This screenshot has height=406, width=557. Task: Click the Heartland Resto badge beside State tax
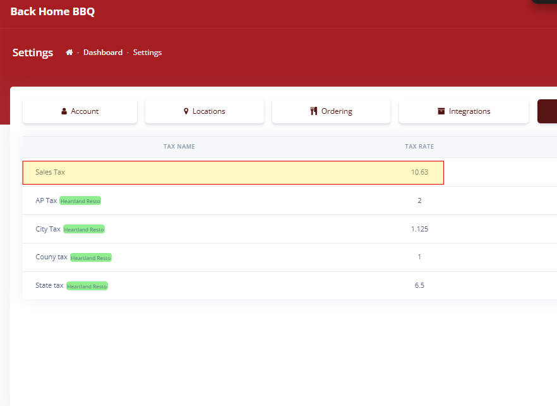[x=87, y=286]
